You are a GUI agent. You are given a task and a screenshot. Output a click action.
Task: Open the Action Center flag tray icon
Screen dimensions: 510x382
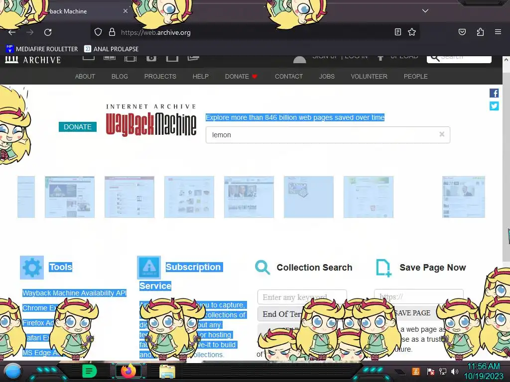431,371
